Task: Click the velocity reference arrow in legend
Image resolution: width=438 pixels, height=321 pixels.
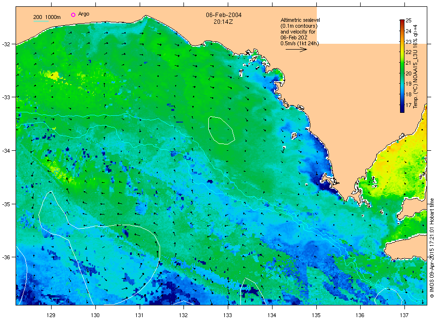Action: point(296,50)
